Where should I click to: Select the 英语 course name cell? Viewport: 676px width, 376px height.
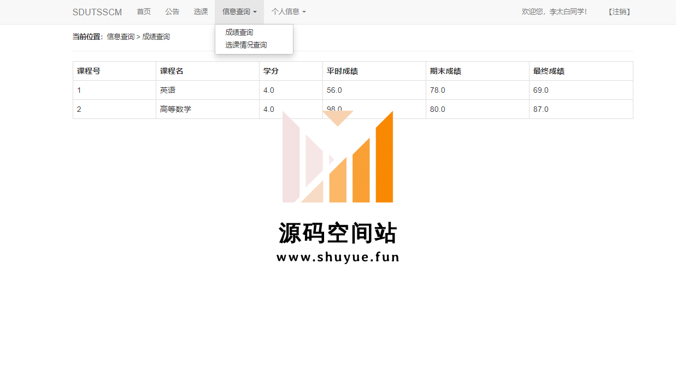coord(208,90)
